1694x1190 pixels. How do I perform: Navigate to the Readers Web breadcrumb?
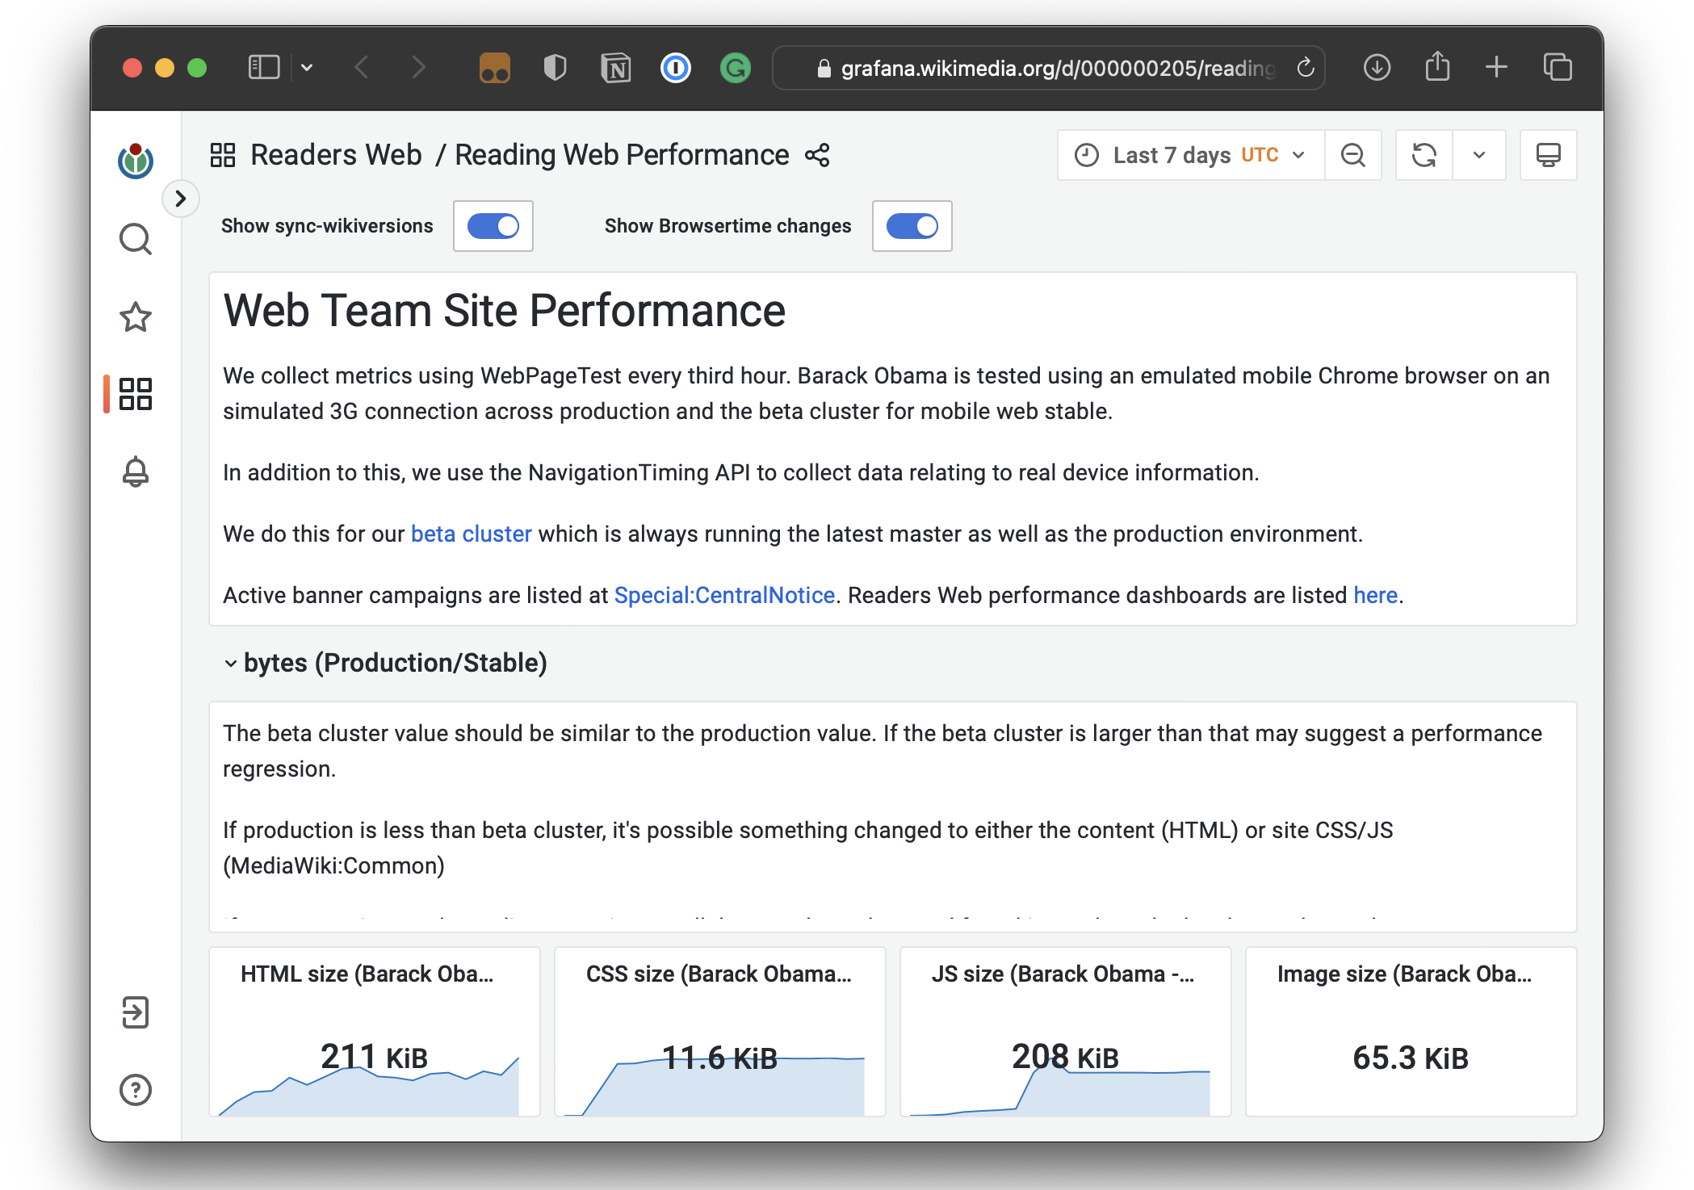point(337,154)
